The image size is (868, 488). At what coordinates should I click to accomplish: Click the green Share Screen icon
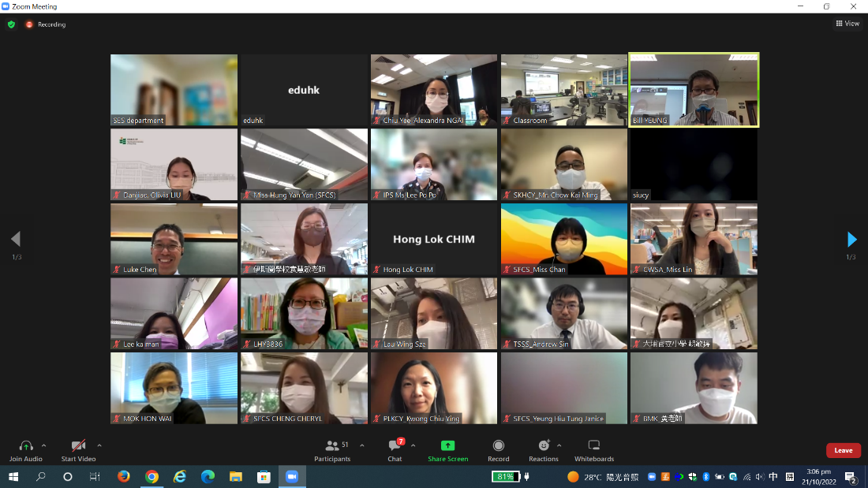[447, 446]
